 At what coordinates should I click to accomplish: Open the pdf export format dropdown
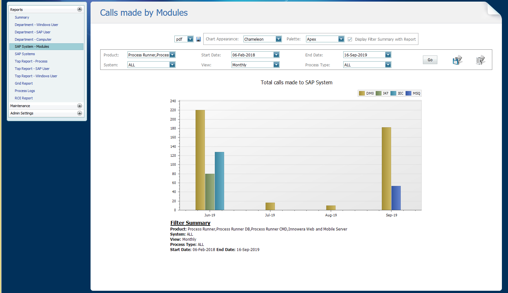(x=190, y=39)
